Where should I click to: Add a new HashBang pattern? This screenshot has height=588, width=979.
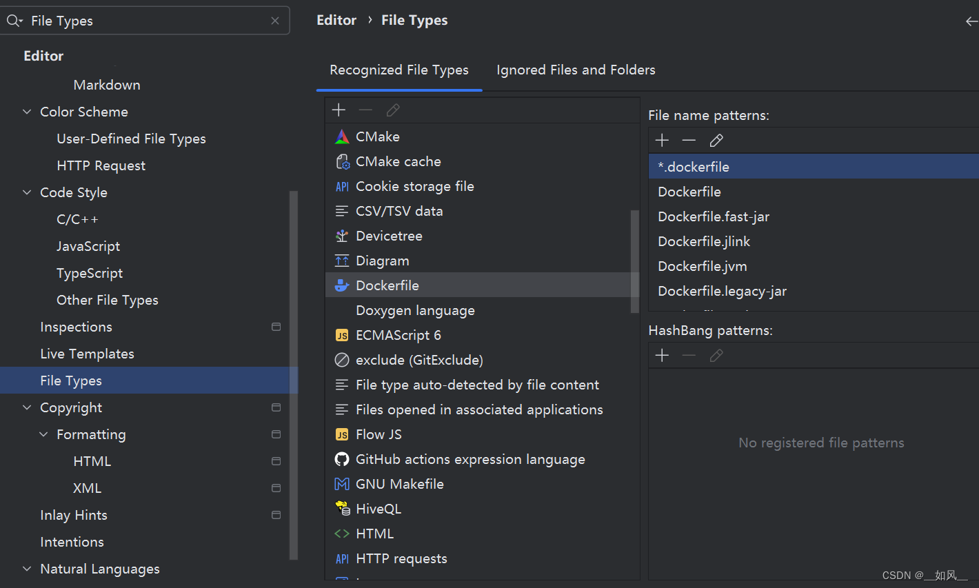662,355
